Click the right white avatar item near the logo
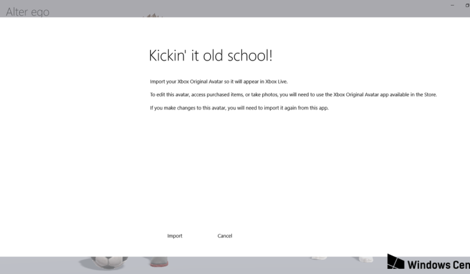Viewport: 470px width, 274px height. pos(366,261)
